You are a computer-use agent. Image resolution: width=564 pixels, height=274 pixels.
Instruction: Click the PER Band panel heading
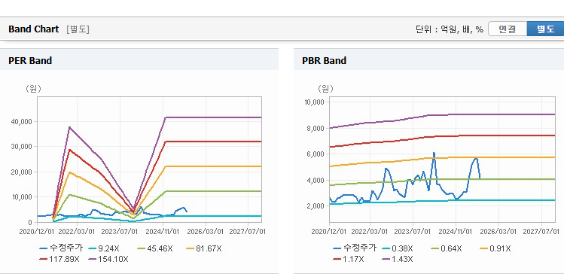point(30,60)
